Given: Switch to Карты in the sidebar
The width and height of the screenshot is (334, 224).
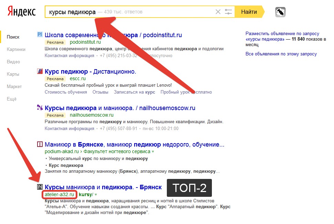Looking at the screenshot, I should [13, 74].
